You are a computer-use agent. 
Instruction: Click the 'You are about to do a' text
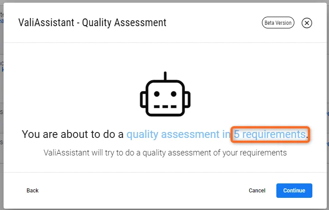point(73,134)
